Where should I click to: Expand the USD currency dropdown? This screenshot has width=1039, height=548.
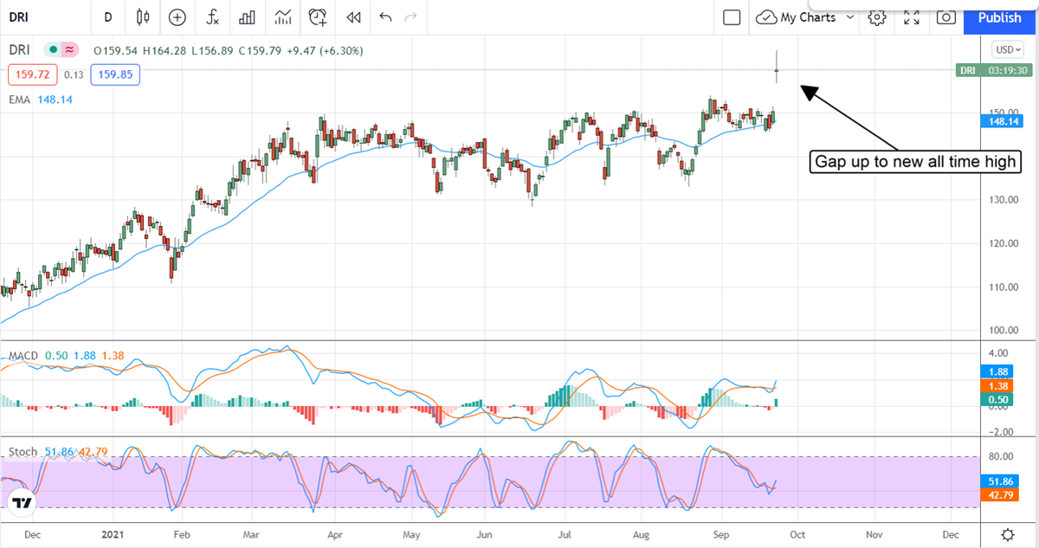tap(1008, 50)
